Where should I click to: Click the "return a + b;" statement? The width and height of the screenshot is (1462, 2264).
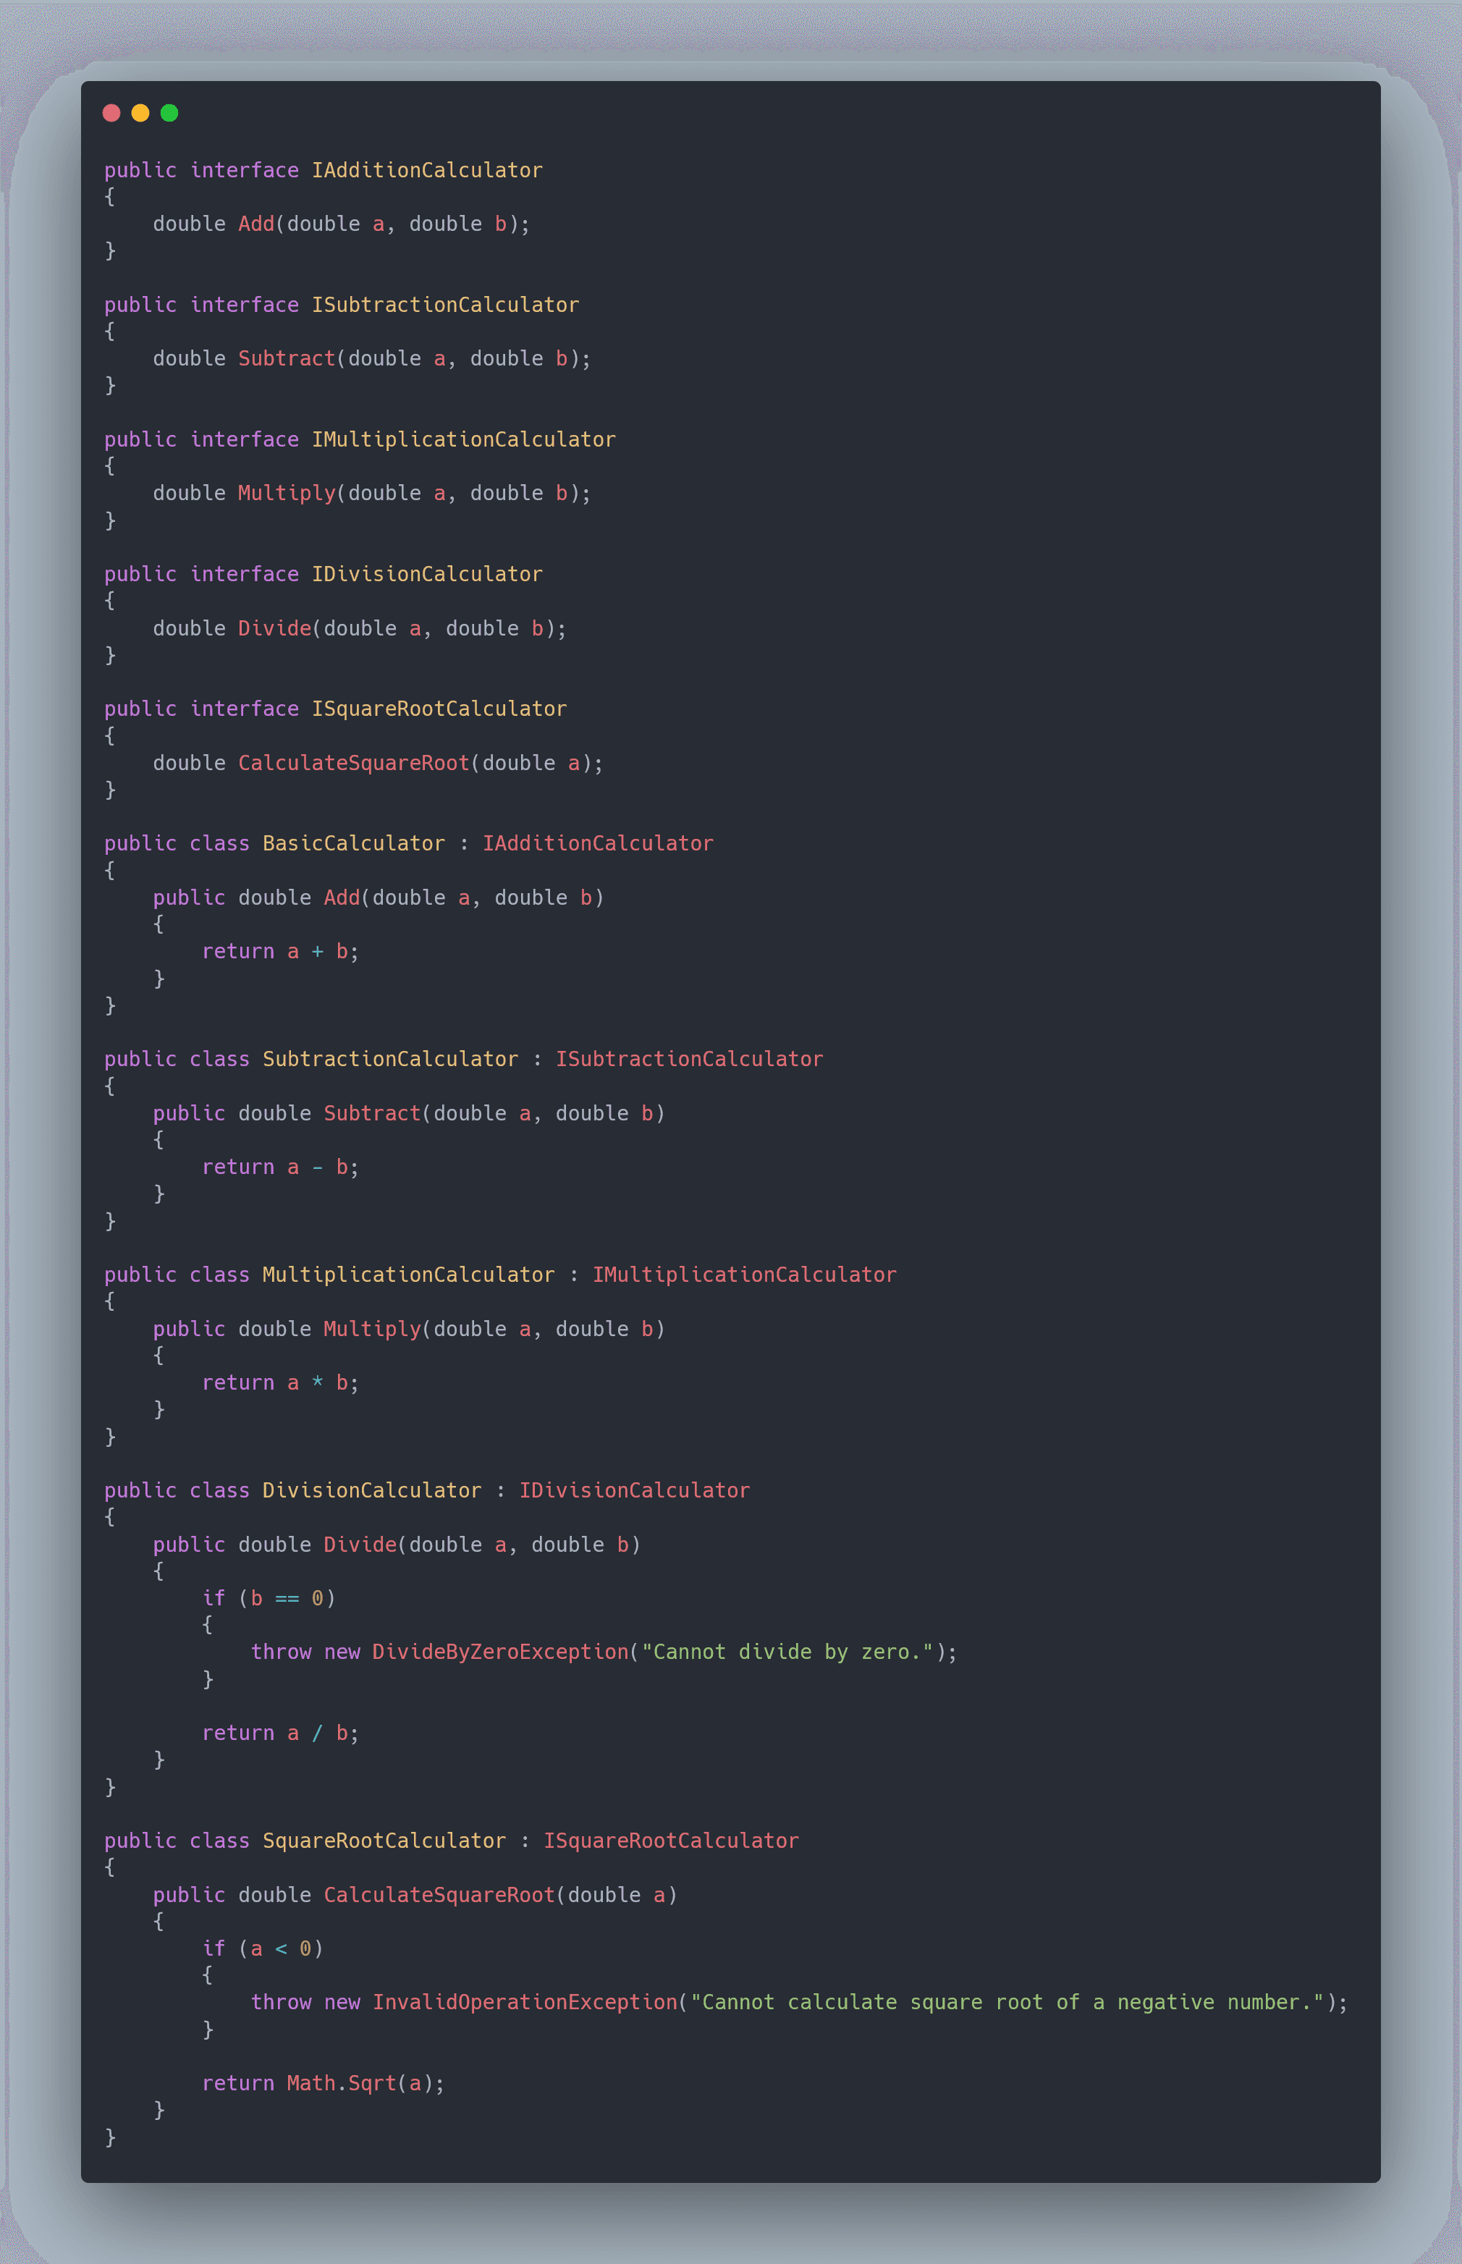(280, 951)
